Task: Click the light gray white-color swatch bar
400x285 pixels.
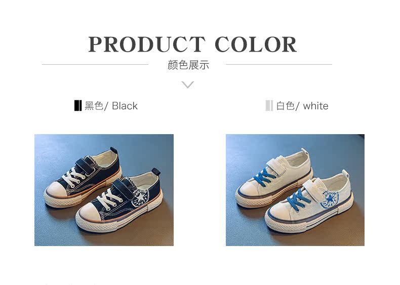Action: pos(269,106)
